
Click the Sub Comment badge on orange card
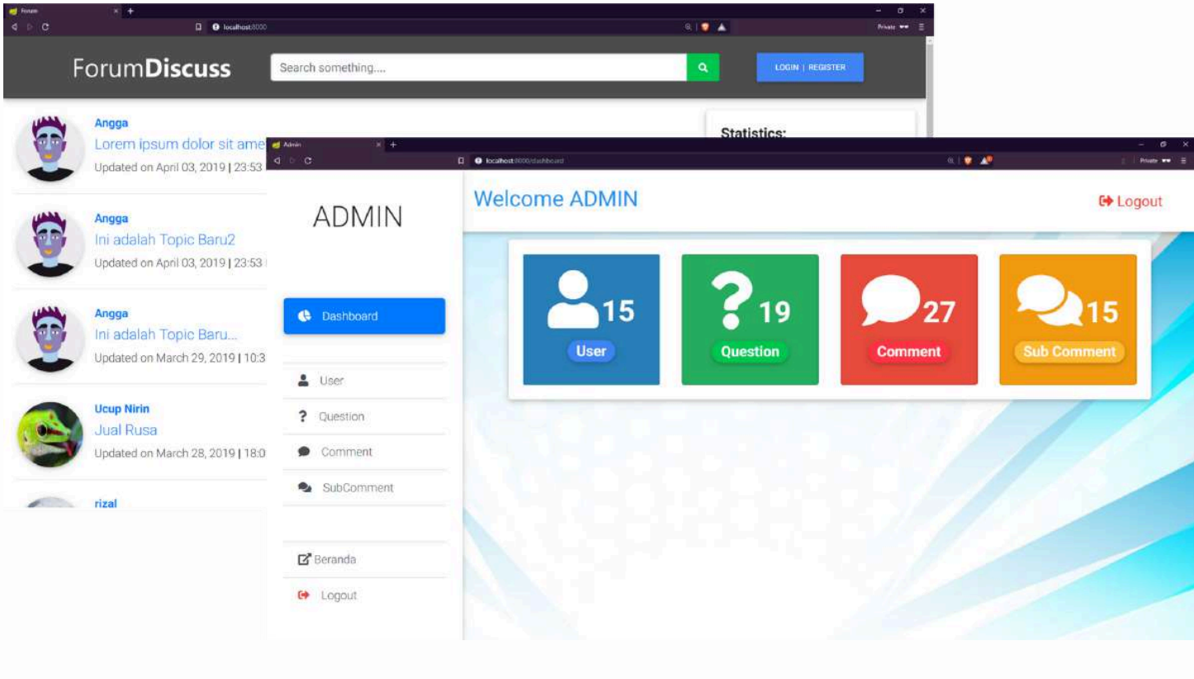pos(1068,351)
